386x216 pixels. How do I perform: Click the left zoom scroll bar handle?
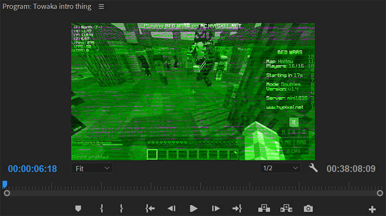(x=7, y=193)
